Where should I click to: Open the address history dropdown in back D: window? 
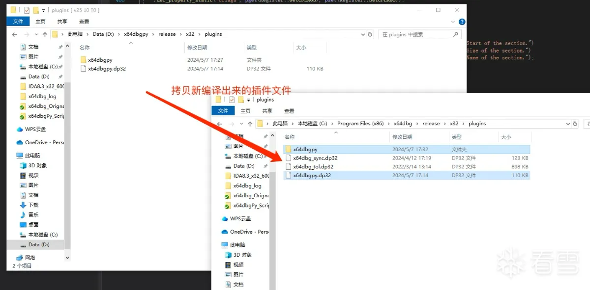[x=363, y=34]
